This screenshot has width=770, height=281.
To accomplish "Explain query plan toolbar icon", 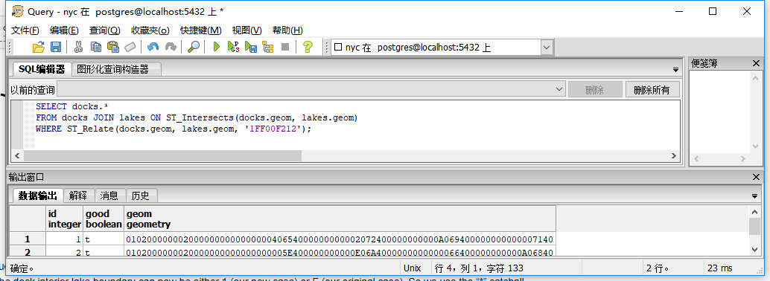I will [267, 47].
